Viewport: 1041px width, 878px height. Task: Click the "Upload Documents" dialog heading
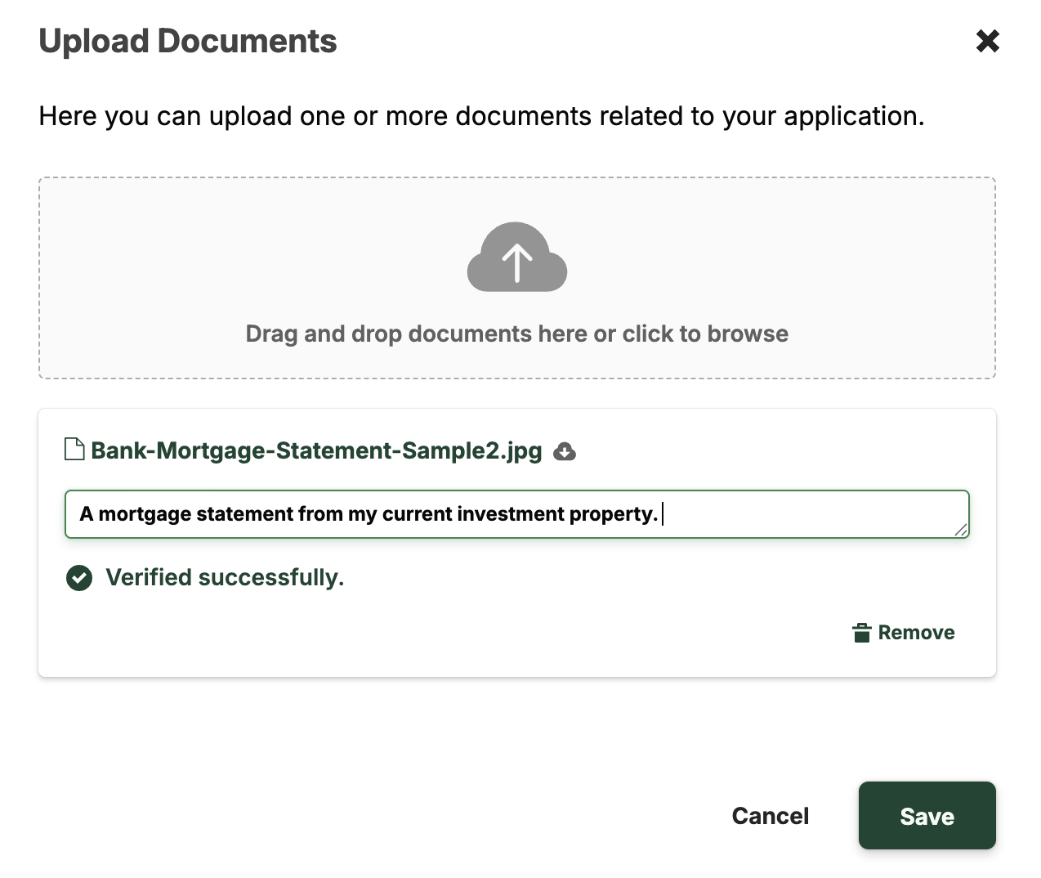click(x=188, y=42)
